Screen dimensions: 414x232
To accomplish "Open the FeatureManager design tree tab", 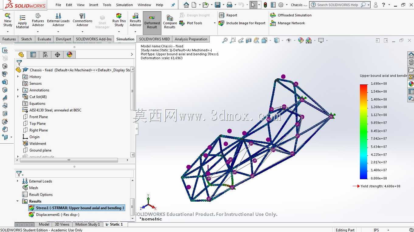I will [21, 55].
